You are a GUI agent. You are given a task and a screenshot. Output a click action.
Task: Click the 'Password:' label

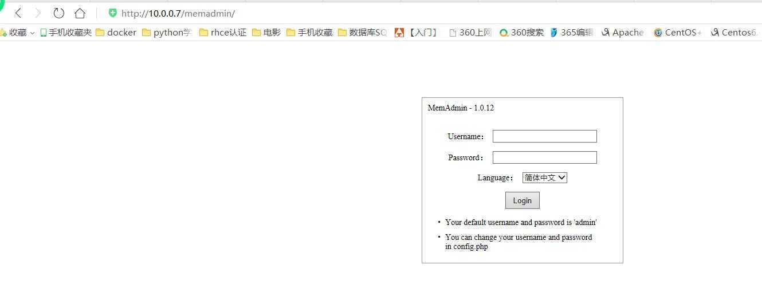(466, 157)
